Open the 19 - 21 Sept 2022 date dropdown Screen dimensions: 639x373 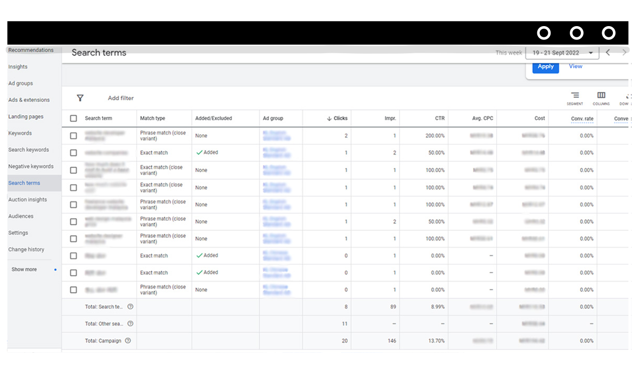(x=562, y=53)
